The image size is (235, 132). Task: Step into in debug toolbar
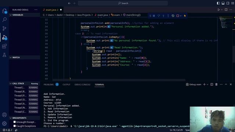[x=163, y=16]
